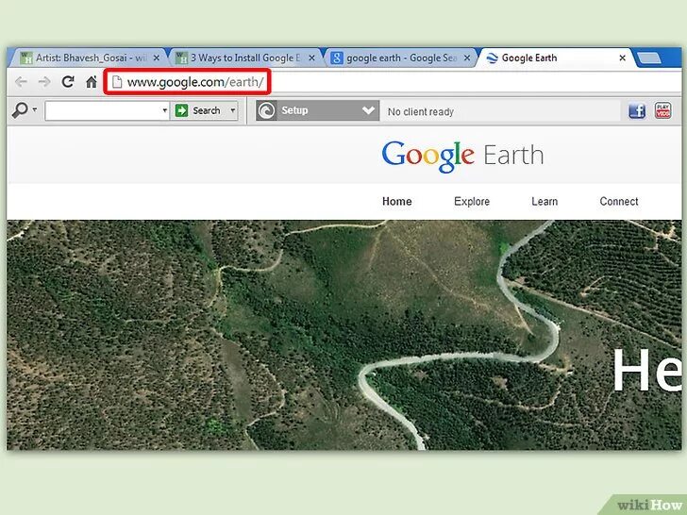Open the Setup dropdown chevron
Image resolution: width=687 pixels, height=515 pixels.
pos(368,110)
